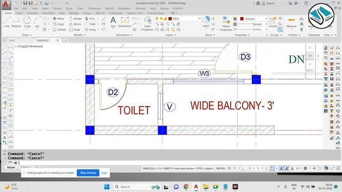Screen dimensions: 342x192
Task: Expand the Modify panel
Action: pos(80,35)
